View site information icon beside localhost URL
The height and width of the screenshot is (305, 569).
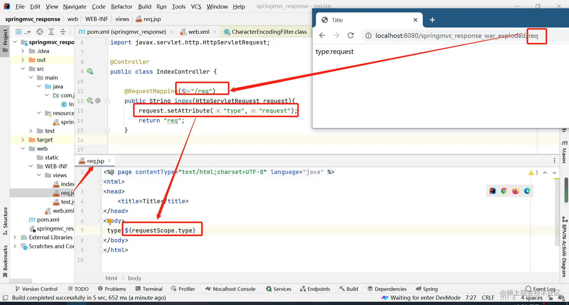coord(368,36)
